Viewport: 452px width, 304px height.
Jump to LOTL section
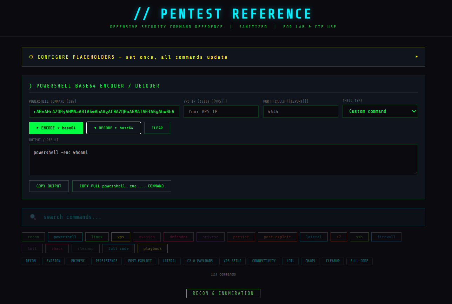(x=291, y=261)
